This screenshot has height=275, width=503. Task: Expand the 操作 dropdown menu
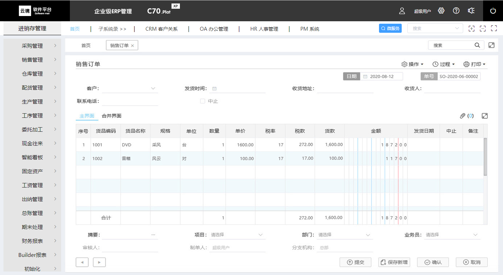(413, 64)
